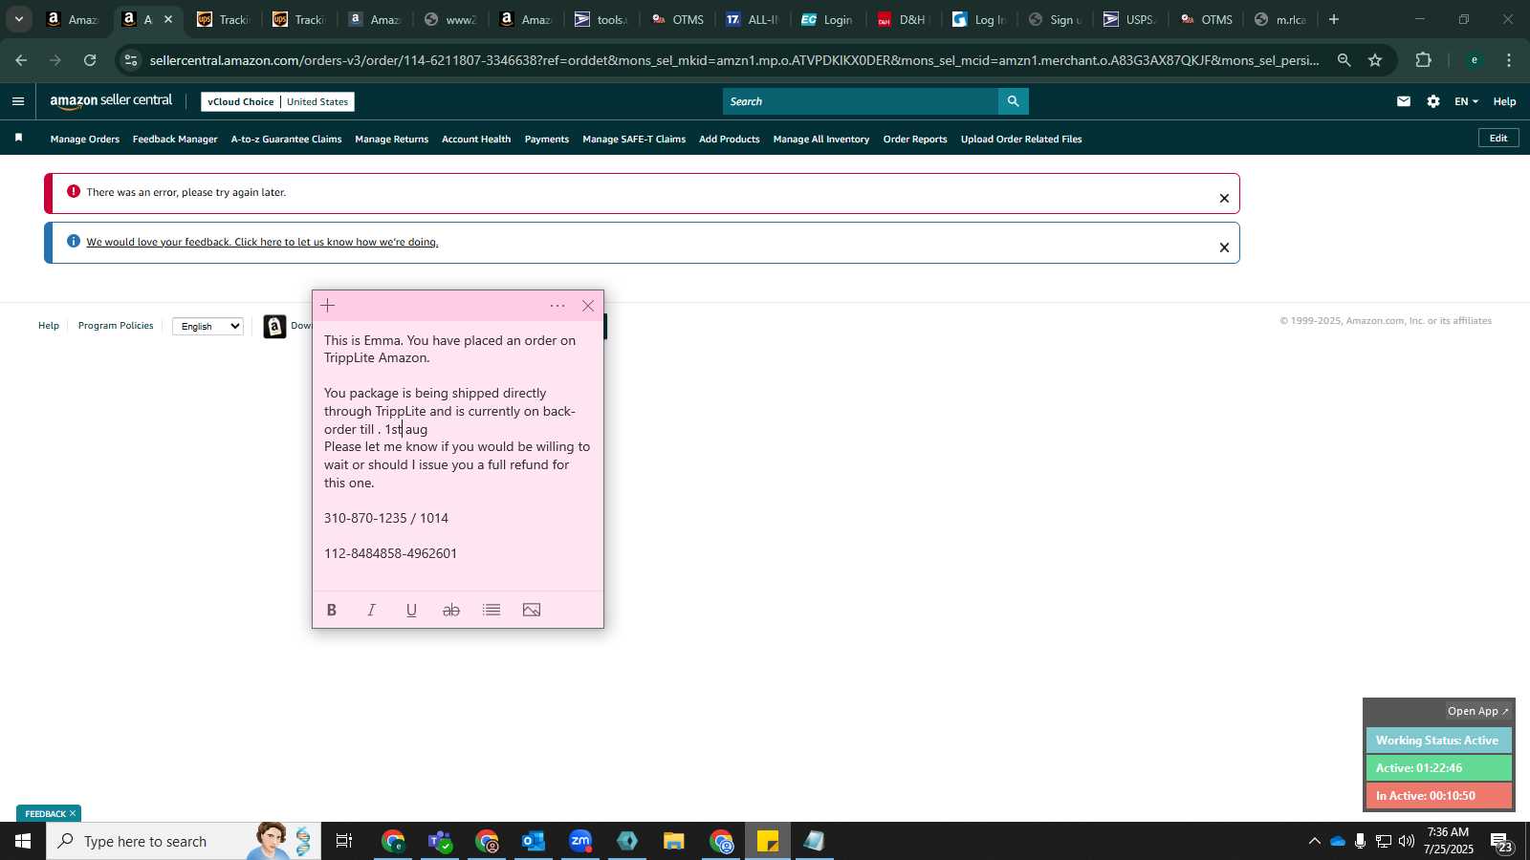Image resolution: width=1530 pixels, height=860 pixels.
Task: Open Manage Orders menu item
Action: (85, 140)
